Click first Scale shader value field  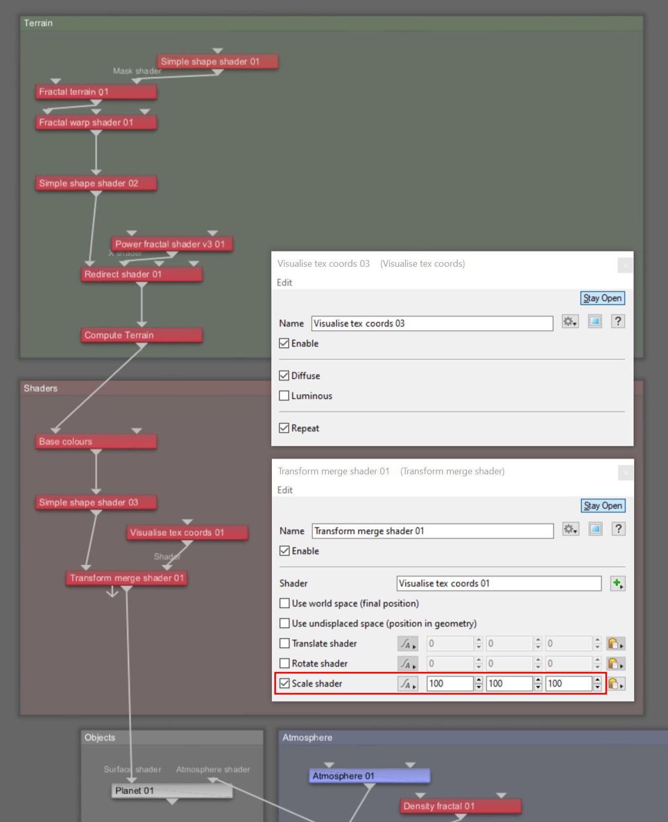coord(450,684)
